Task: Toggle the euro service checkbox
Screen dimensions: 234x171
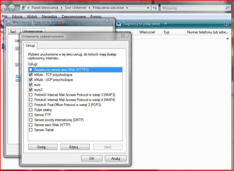Action: (x=31, y=85)
